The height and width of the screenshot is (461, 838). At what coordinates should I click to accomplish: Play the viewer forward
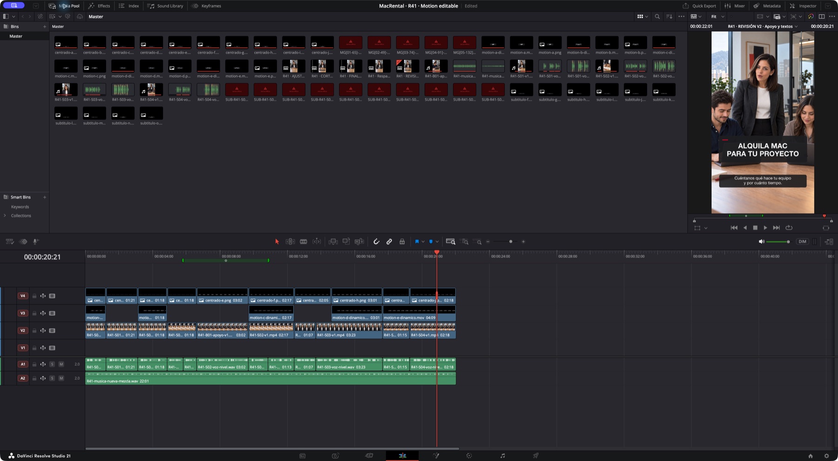pos(765,228)
